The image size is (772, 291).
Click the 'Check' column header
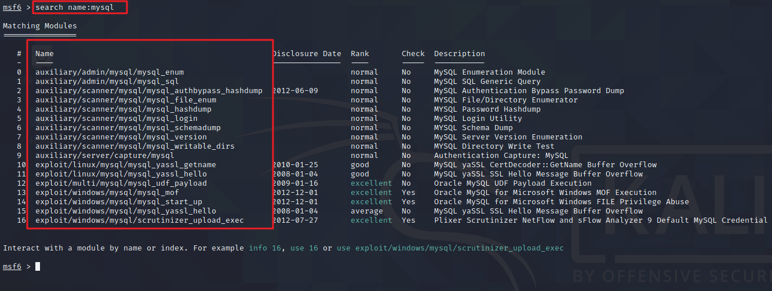coord(413,54)
